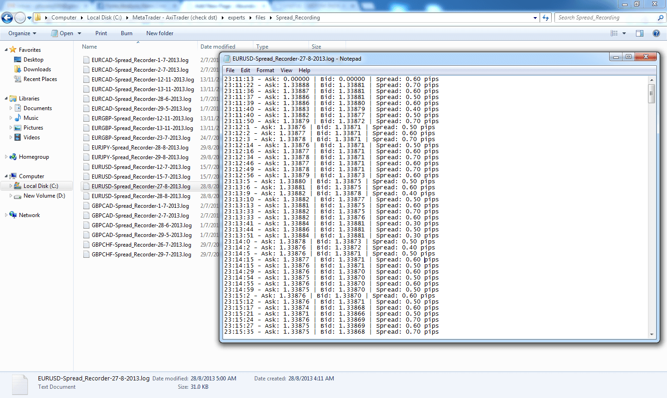Click the change-your-view icon
Screen dimensions: 667x398
[x=614, y=33]
